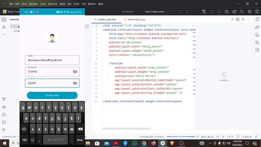Open the IDE Settings gear icon
This screenshot has width=261, height=147.
coord(250,11)
